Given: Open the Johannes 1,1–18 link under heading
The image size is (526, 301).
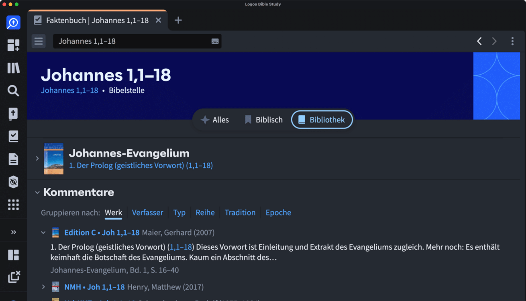Looking at the screenshot, I should coord(69,90).
